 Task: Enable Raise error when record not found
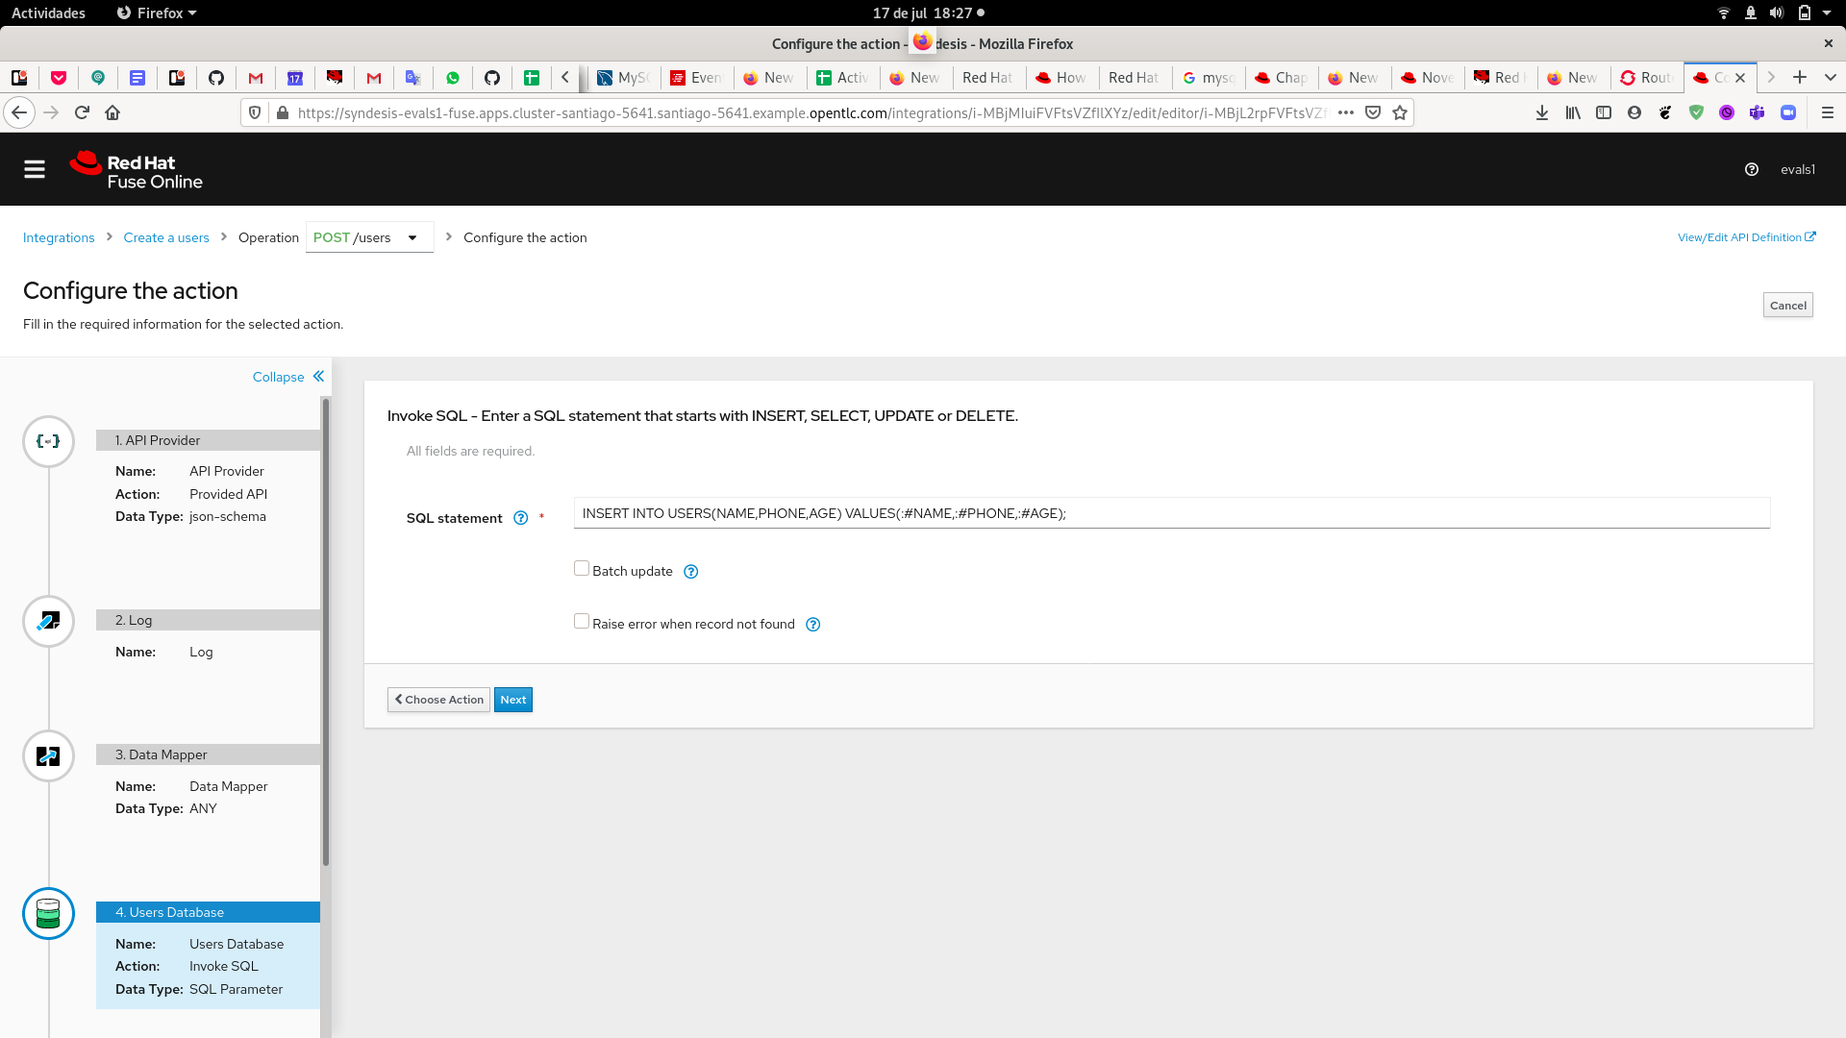pyautogui.click(x=581, y=621)
